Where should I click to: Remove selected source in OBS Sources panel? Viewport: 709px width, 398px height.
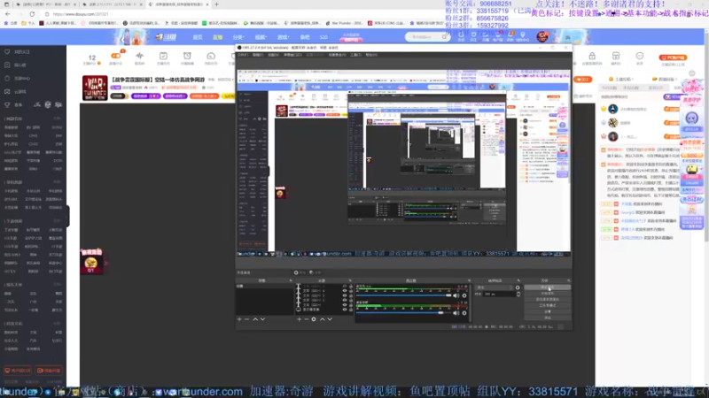pyautogui.click(x=306, y=319)
